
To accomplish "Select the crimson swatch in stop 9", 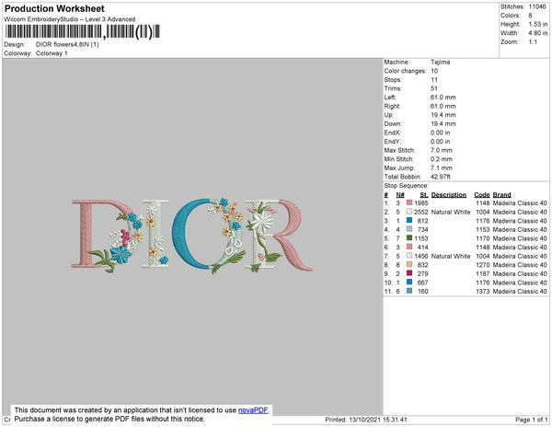I will coord(409,273).
